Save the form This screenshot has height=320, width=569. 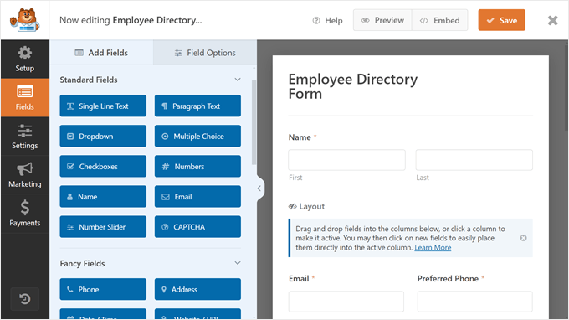click(x=501, y=20)
